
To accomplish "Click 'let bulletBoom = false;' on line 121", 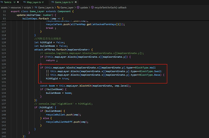I will click(51, 46).
